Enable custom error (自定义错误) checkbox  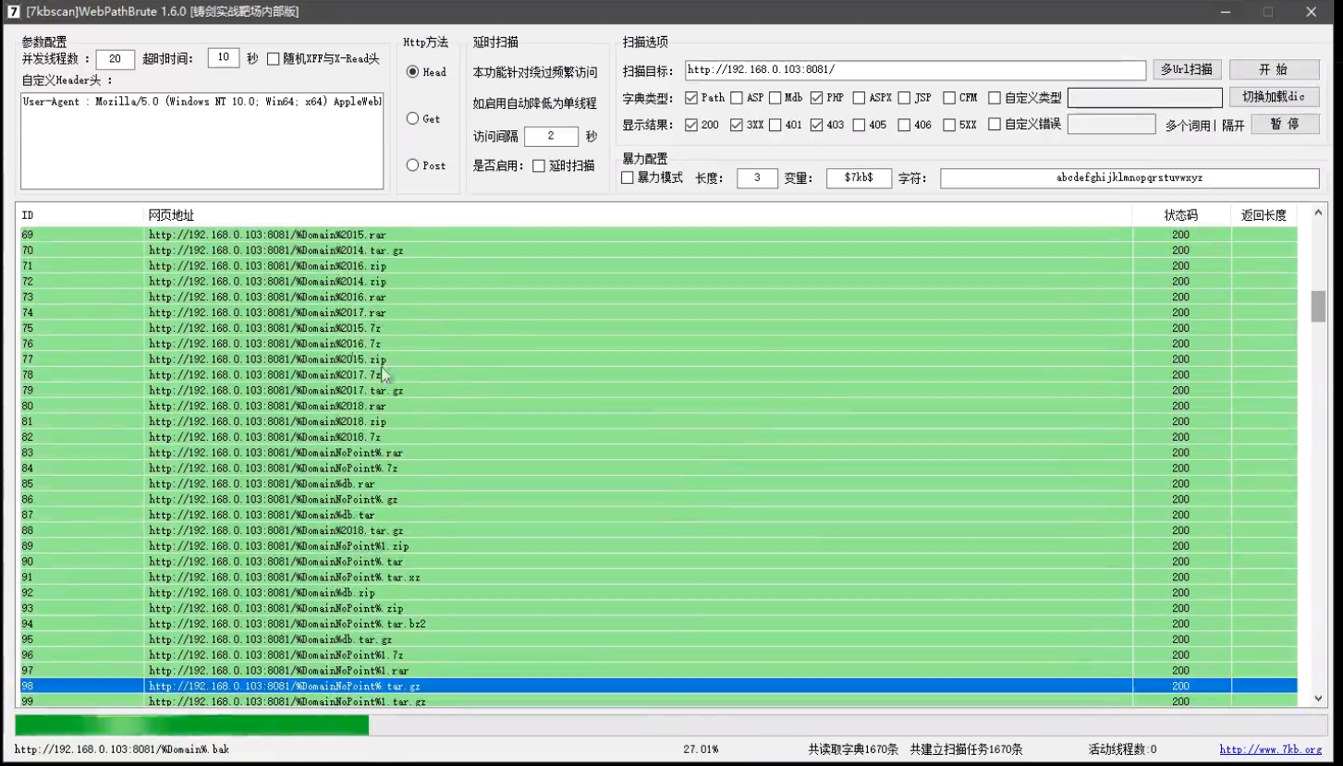pyautogui.click(x=995, y=125)
